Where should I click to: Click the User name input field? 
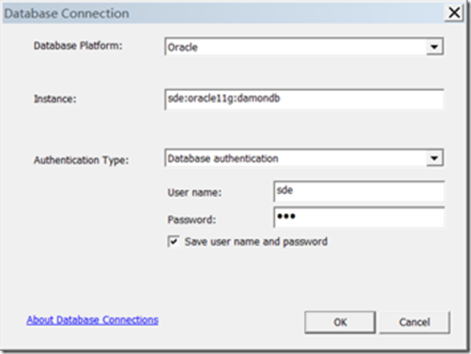point(359,191)
